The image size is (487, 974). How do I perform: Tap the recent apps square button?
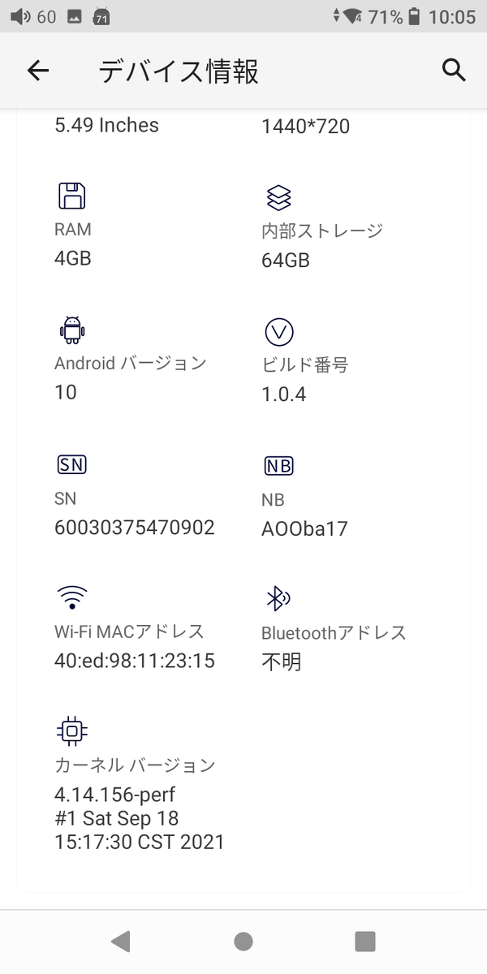364,941
